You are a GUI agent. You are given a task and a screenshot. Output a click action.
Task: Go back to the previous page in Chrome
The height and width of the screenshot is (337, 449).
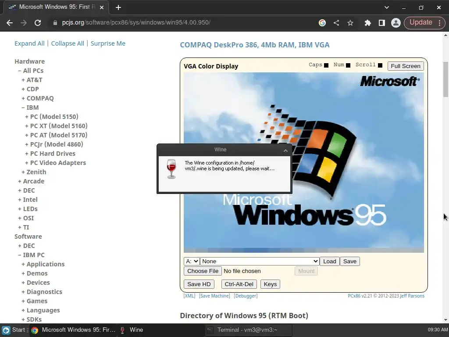[10, 23]
